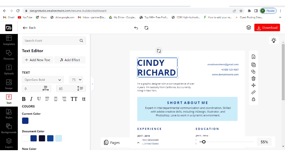Open the layers stack icon near Download
The image size is (285, 159).
tap(249, 28)
